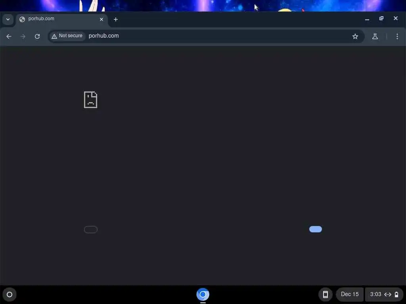Reload the current page
The height and width of the screenshot is (304, 406).
coord(37,36)
